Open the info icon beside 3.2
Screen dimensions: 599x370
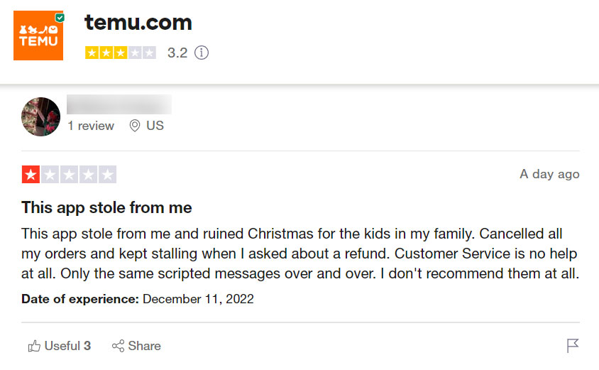(202, 53)
